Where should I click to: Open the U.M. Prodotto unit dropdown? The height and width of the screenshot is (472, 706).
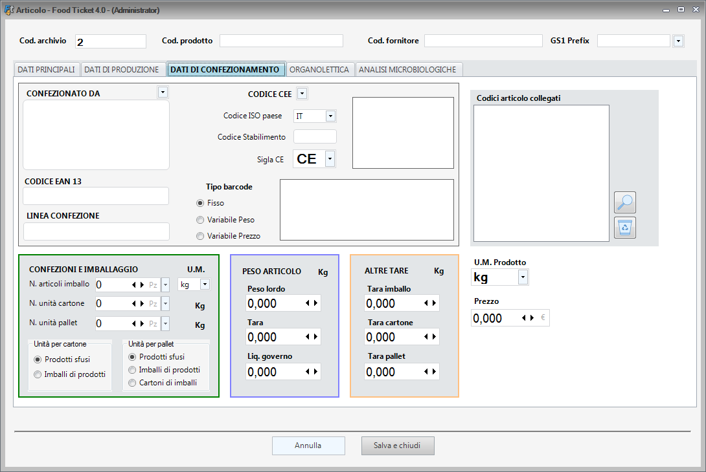click(522, 276)
